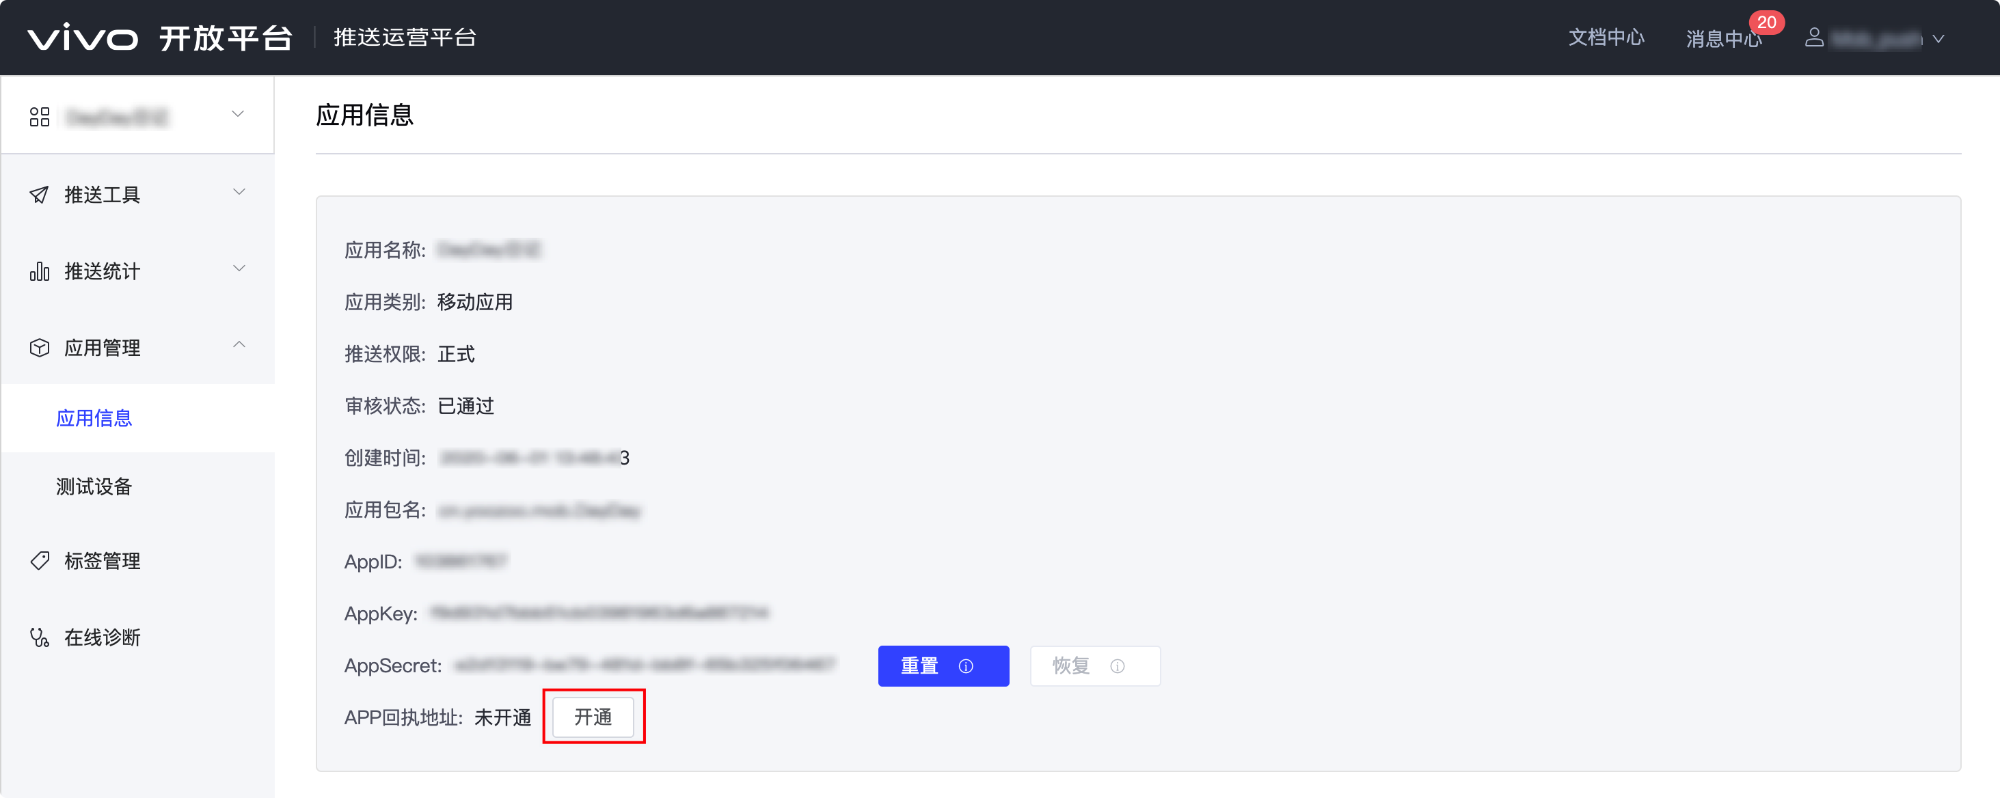Viewport: 2000px width, 798px height.
Task: Click the blue 重置 button
Action: coord(943,666)
